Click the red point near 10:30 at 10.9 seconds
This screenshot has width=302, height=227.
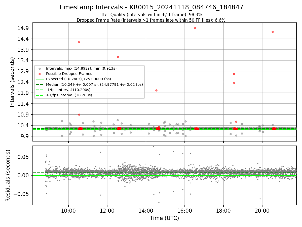pyautogui.click(x=79, y=115)
